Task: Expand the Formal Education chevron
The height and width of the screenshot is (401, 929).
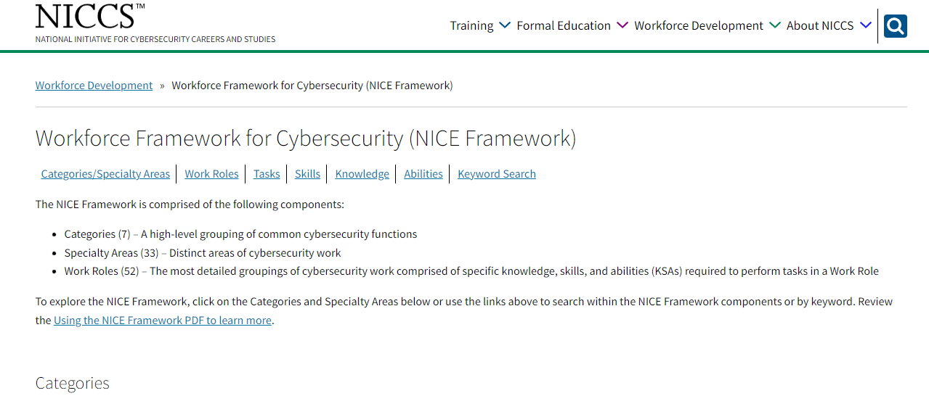Action: click(622, 25)
